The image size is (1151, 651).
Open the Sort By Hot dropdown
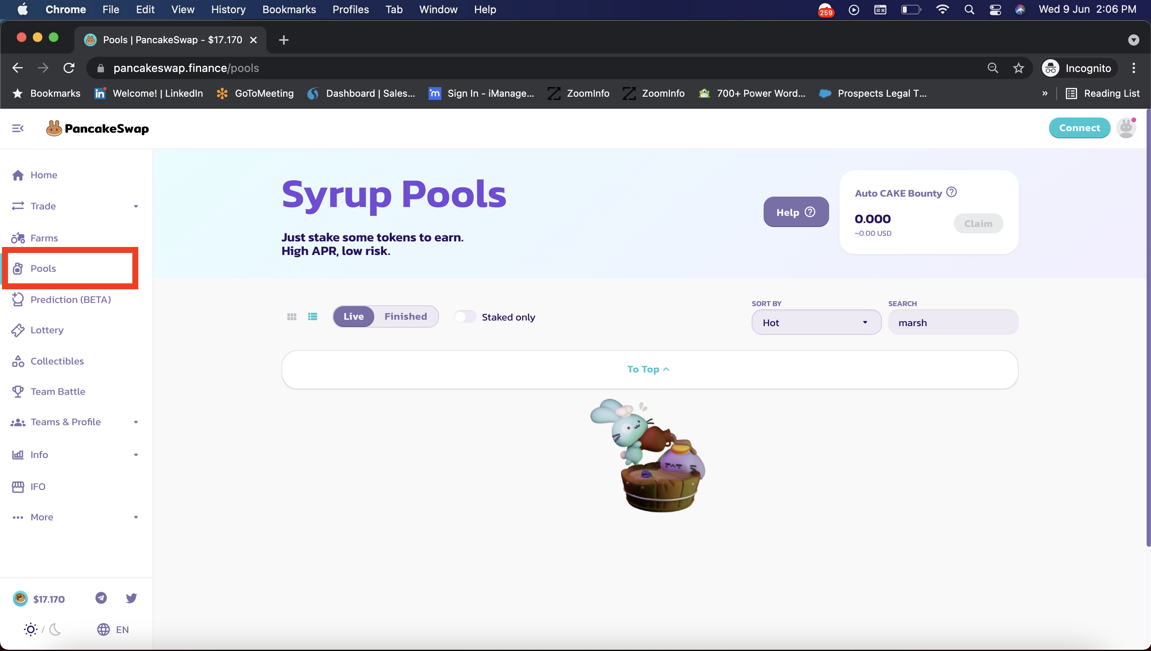pos(816,323)
